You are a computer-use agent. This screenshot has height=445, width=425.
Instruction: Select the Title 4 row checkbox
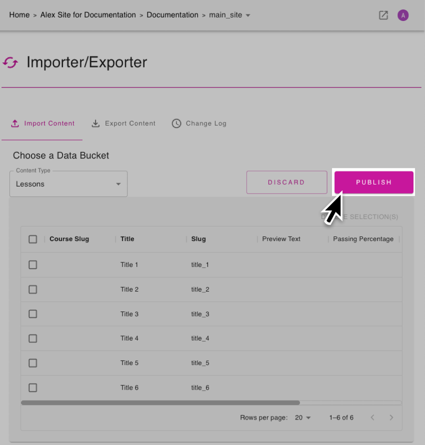33,338
